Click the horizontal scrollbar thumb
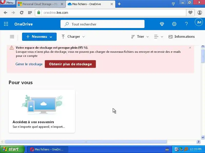This screenshot has width=205, height=153. click(86, 142)
